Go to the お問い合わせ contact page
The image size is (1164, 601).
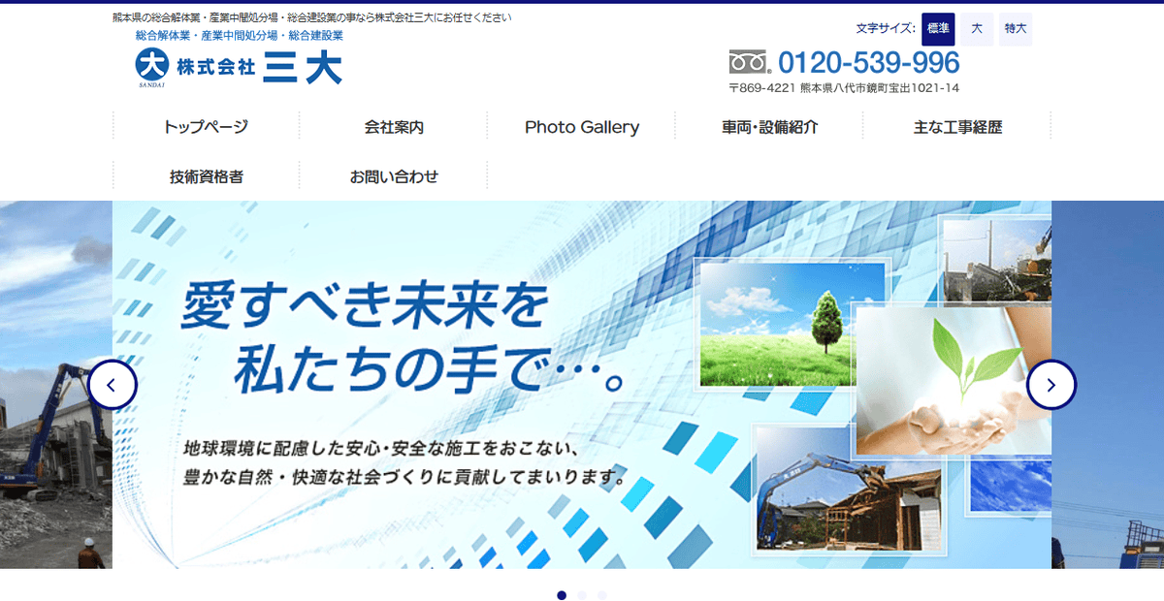click(x=392, y=175)
